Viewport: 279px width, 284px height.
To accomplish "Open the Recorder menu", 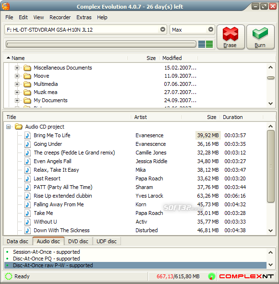I will point(60,17).
